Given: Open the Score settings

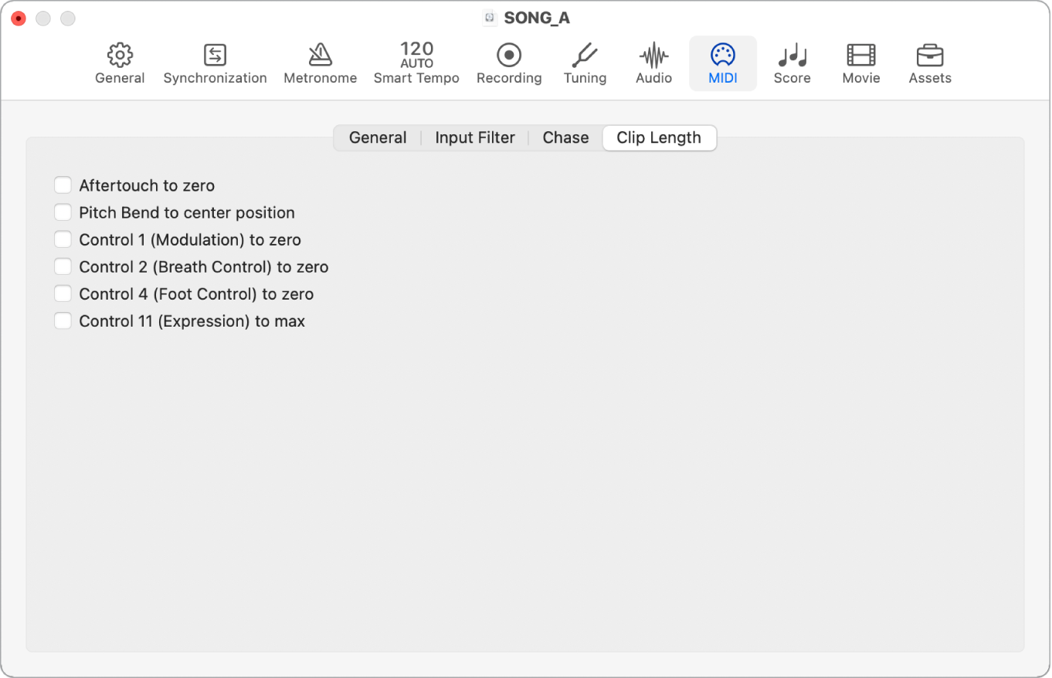Looking at the screenshot, I should (x=792, y=62).
